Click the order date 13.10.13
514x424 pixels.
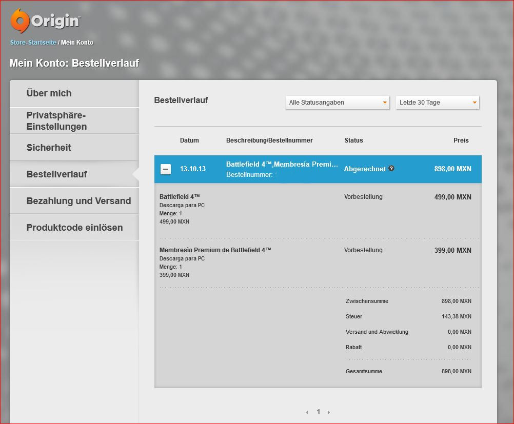click(x=193, y=169)
